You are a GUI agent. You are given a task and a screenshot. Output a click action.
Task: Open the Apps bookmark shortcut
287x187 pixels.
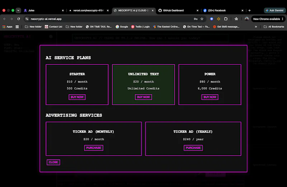coord(7,27)
